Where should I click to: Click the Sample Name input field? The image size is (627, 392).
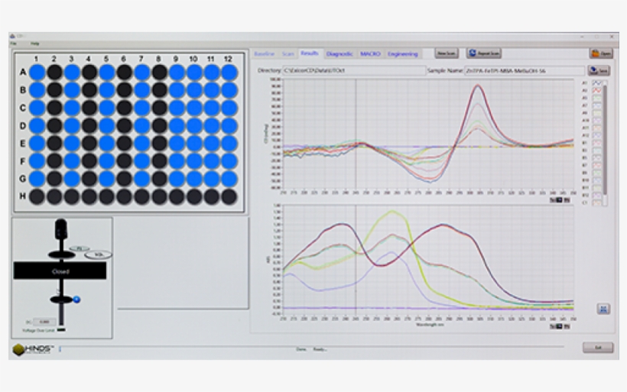click(x=525, y=70)
